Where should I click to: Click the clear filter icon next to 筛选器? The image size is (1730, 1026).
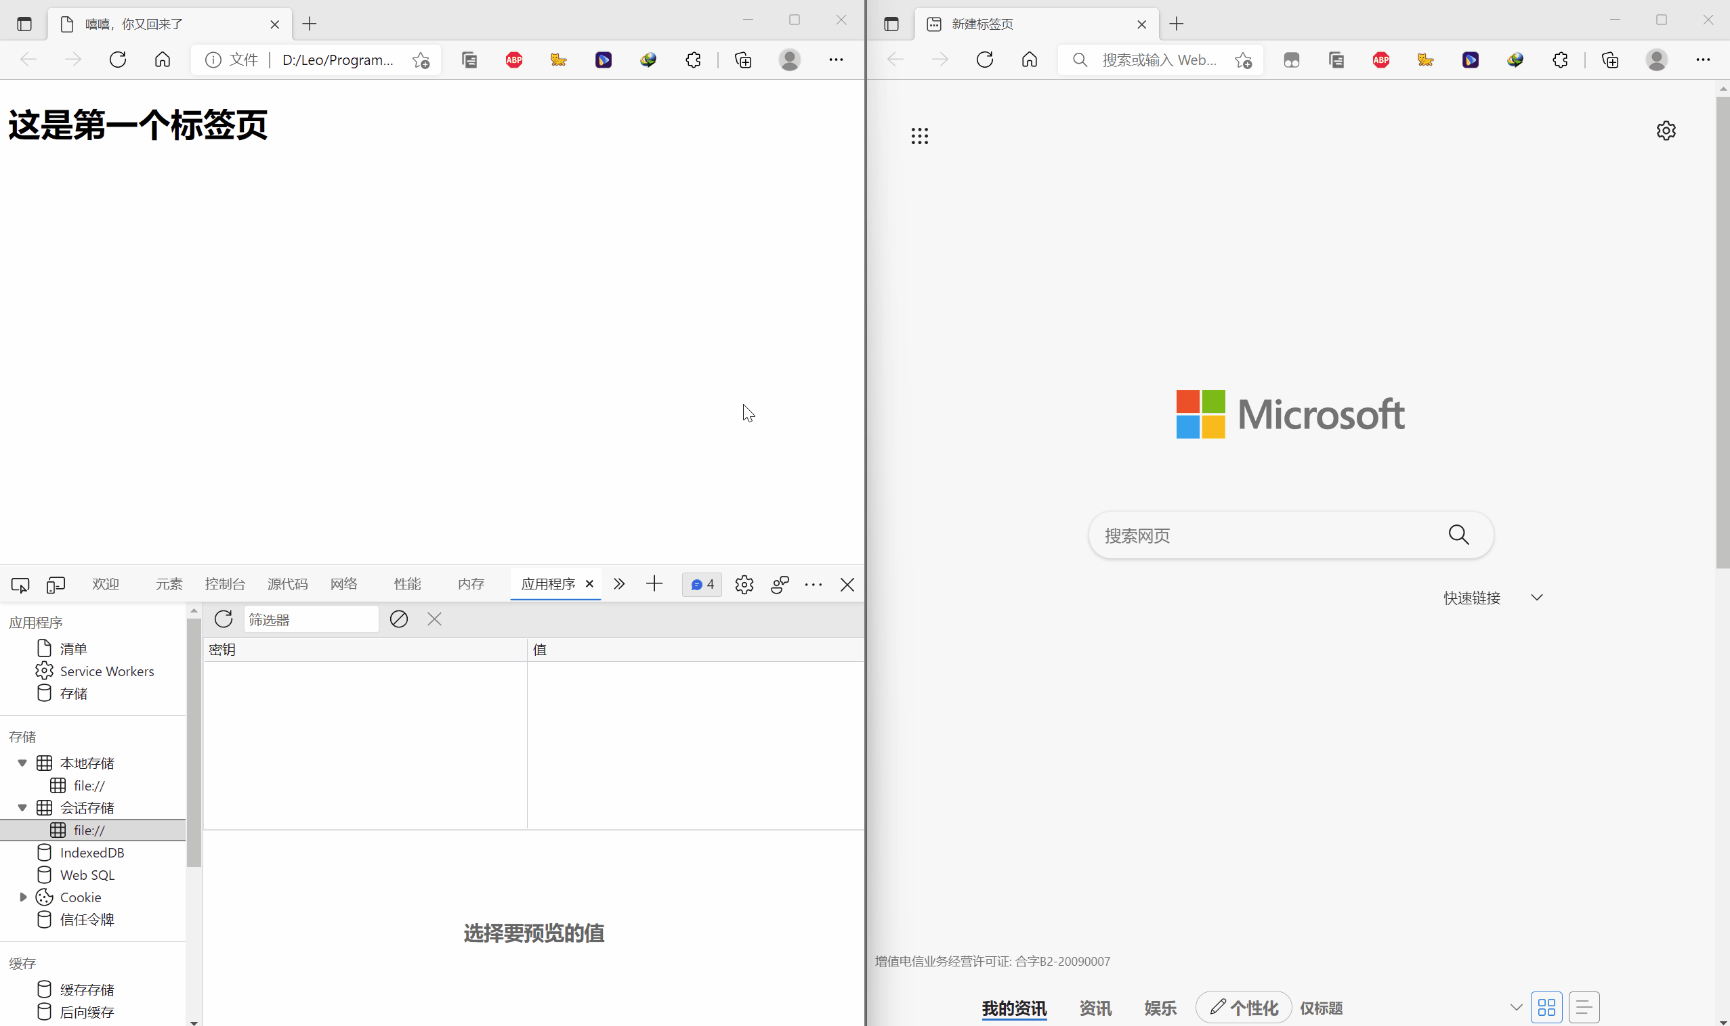398,619
